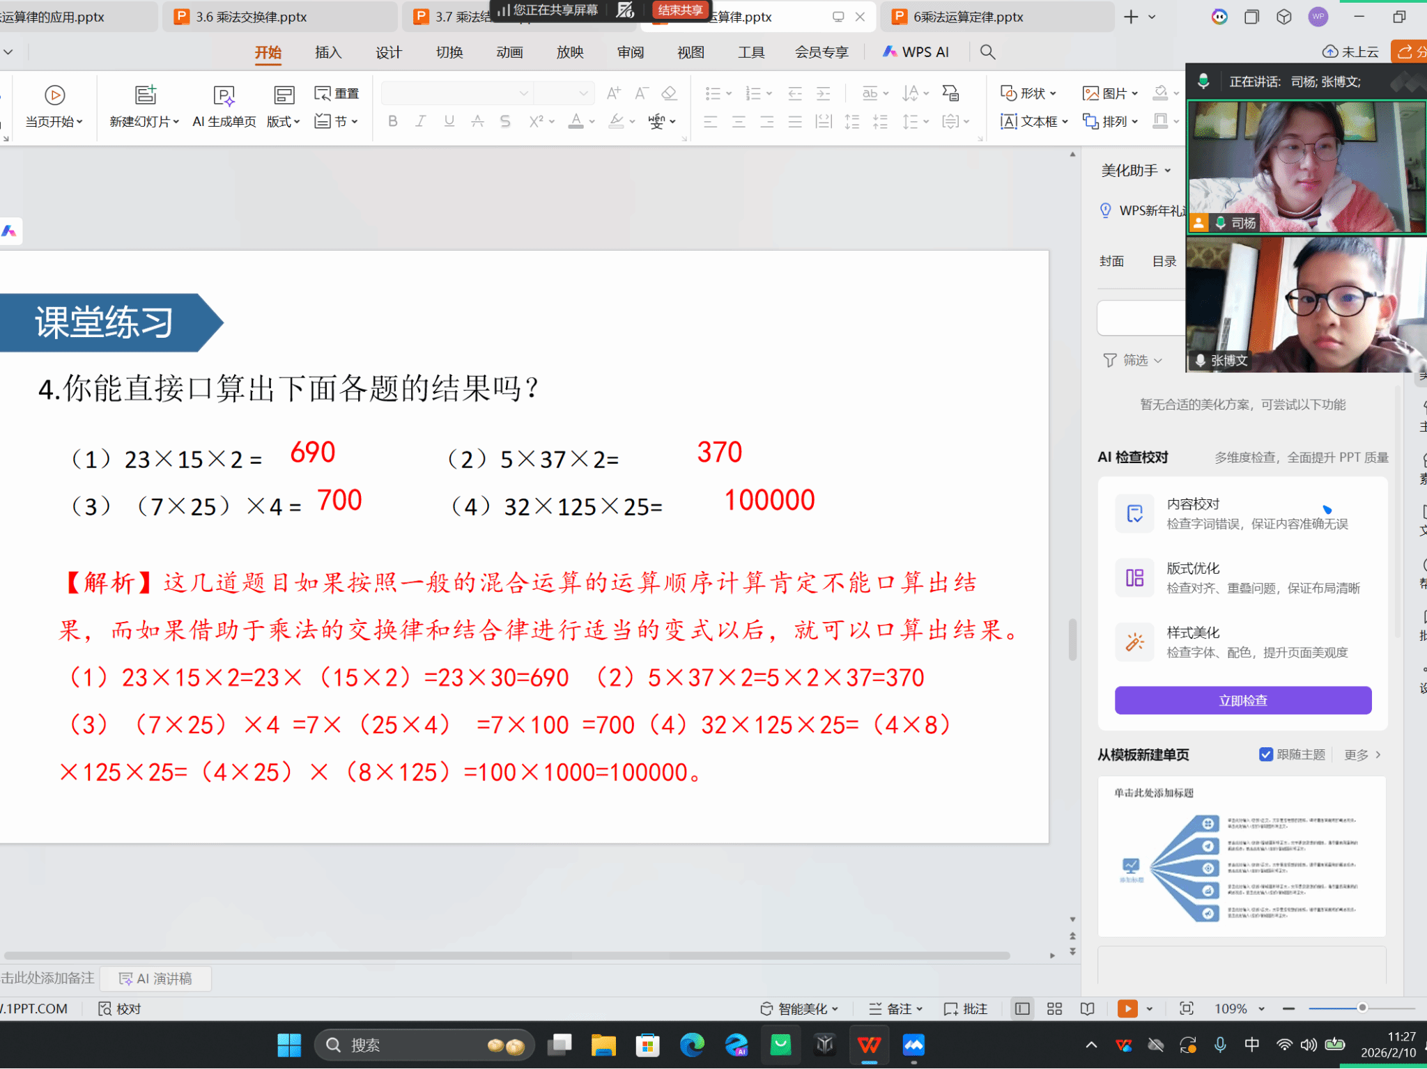Viewport: 1427px width, 1069px height.
Task: Click the zoom slider handle
Action: (1362, 1008)
